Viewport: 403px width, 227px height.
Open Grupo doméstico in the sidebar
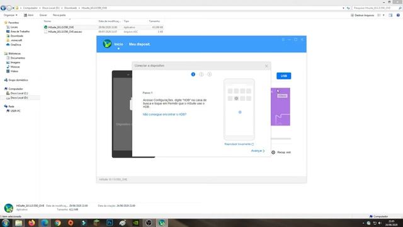pyautogui.click(x=18, y=80)
